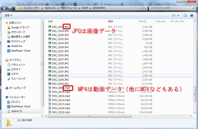Screen dimensions: 198x129
Task: Sort by アーティスト column header
Action: click(177, 21)
